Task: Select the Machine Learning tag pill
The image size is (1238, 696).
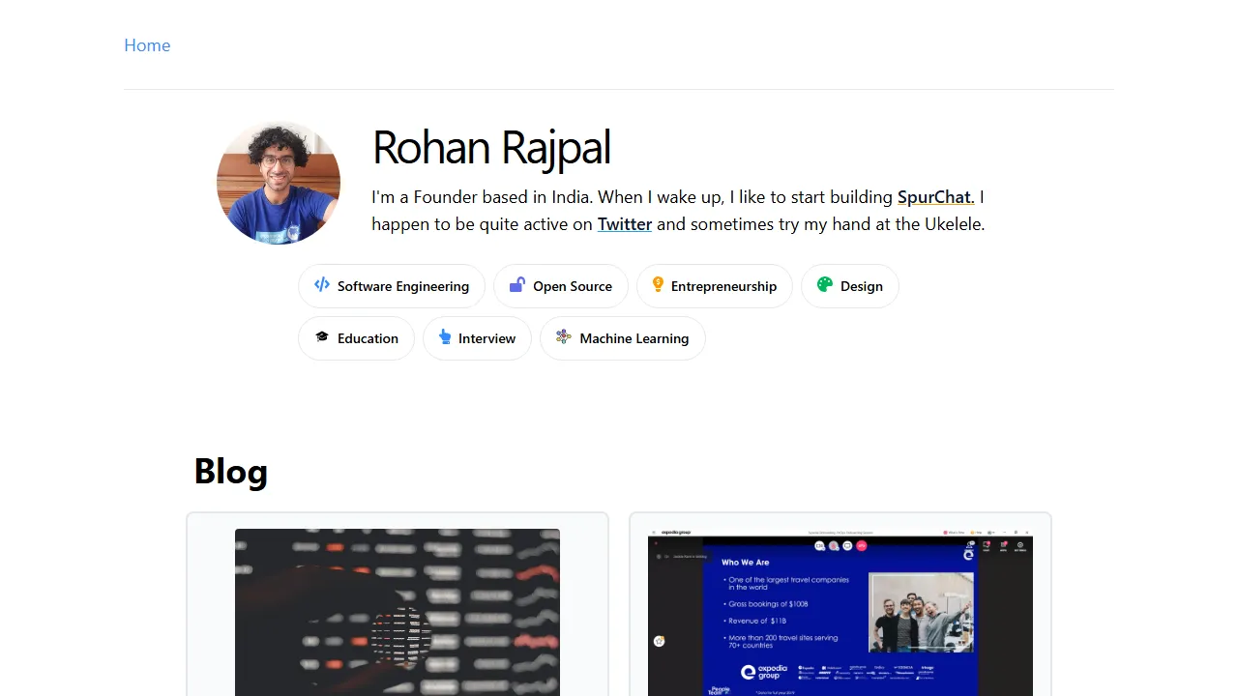Action: point(623,337)
